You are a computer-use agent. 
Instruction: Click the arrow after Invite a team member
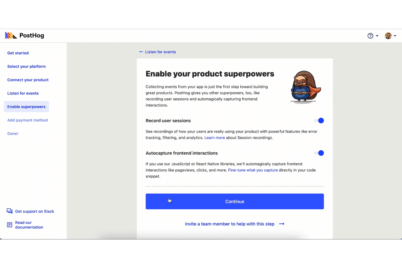pos(282,224)
